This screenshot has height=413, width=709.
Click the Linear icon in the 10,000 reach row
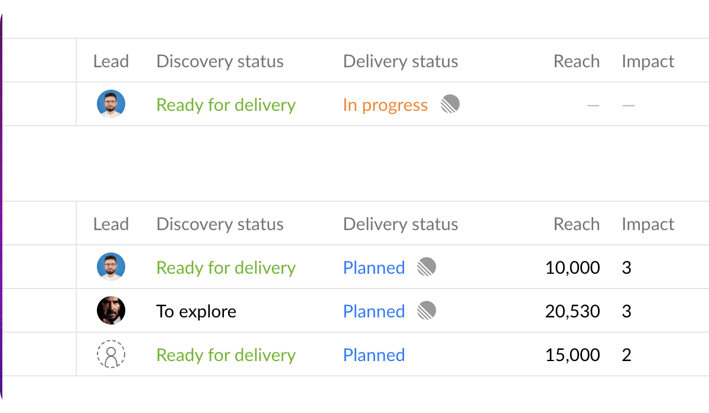[x=427, y=267]
